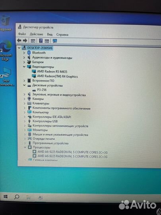Select AMD Radeon R5 M435 device
The height and width of the screenshot is (215, 161).
coord(52,72)
